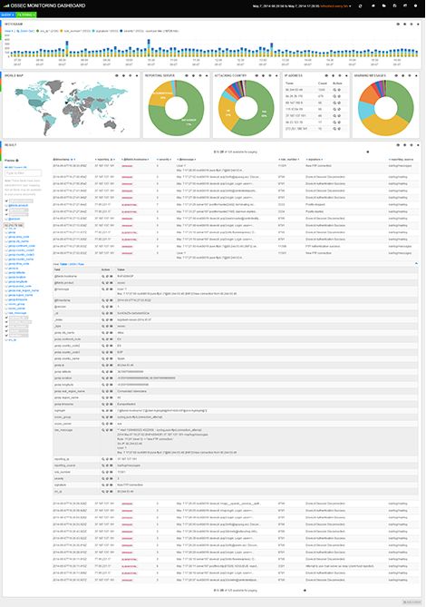Toggle column icon for @fields.hostname detail row
This screenshot has width=426, height=607.
pyautogui.click(x=111, y=277)
